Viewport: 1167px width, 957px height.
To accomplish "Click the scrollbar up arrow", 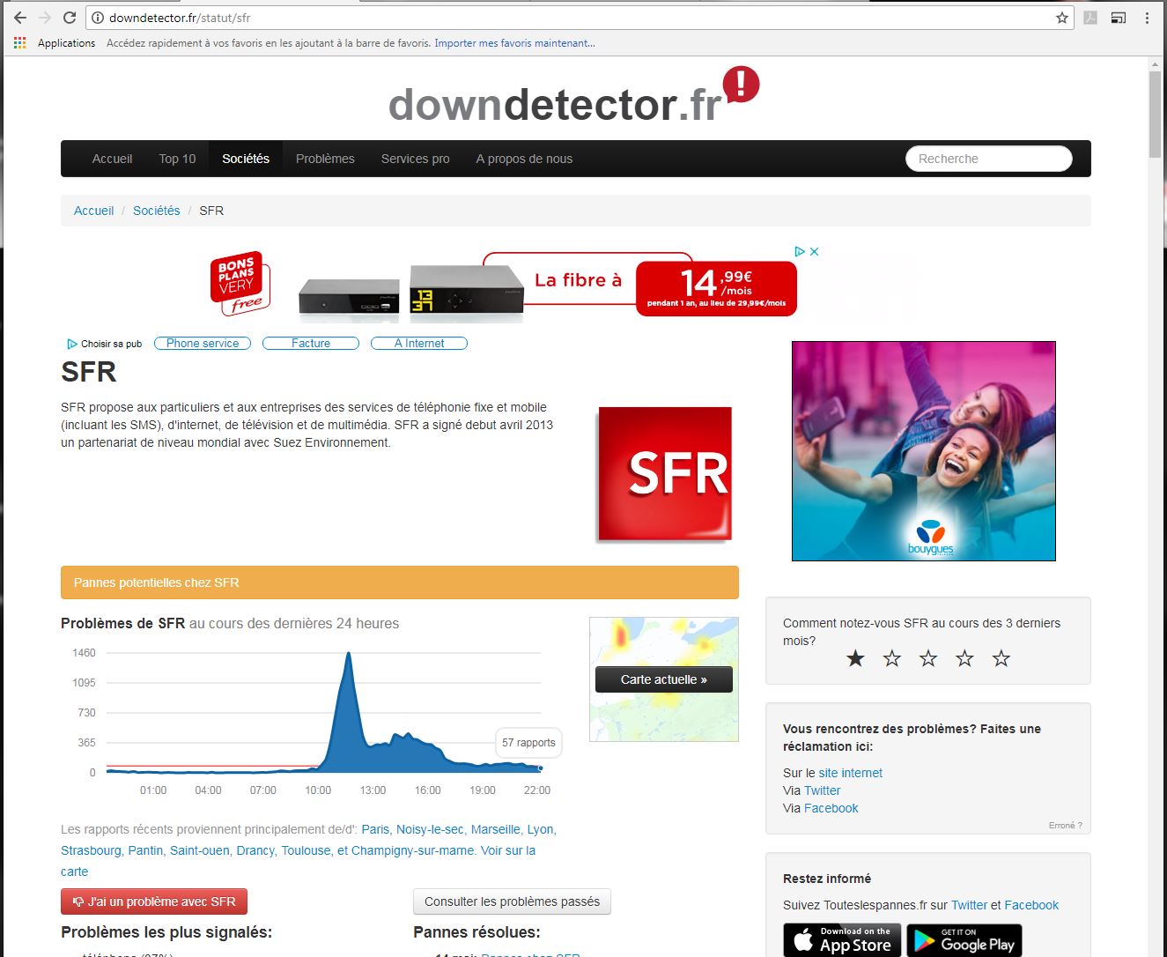I will [1156, 63].
